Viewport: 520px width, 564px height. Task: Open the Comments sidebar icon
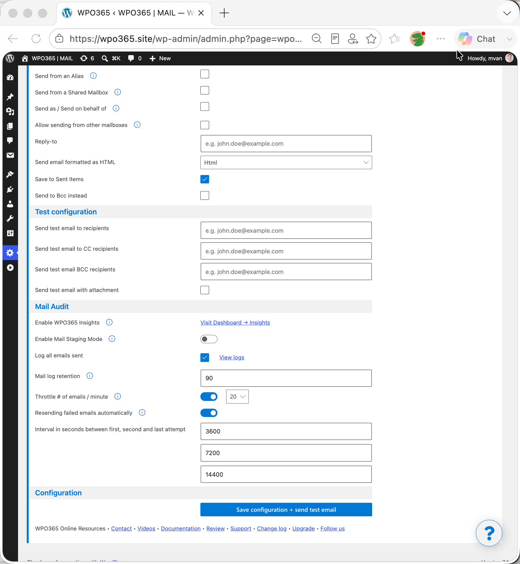click(10, 141)
